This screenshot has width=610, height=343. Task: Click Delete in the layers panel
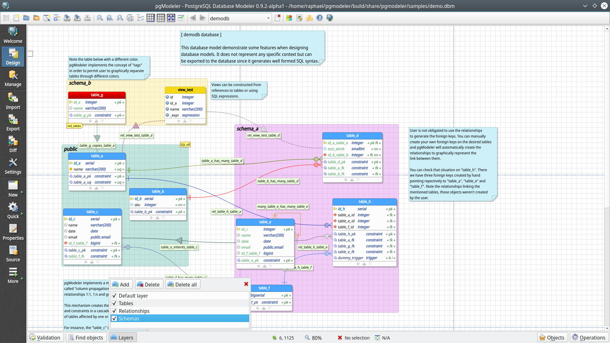point(148,284)
